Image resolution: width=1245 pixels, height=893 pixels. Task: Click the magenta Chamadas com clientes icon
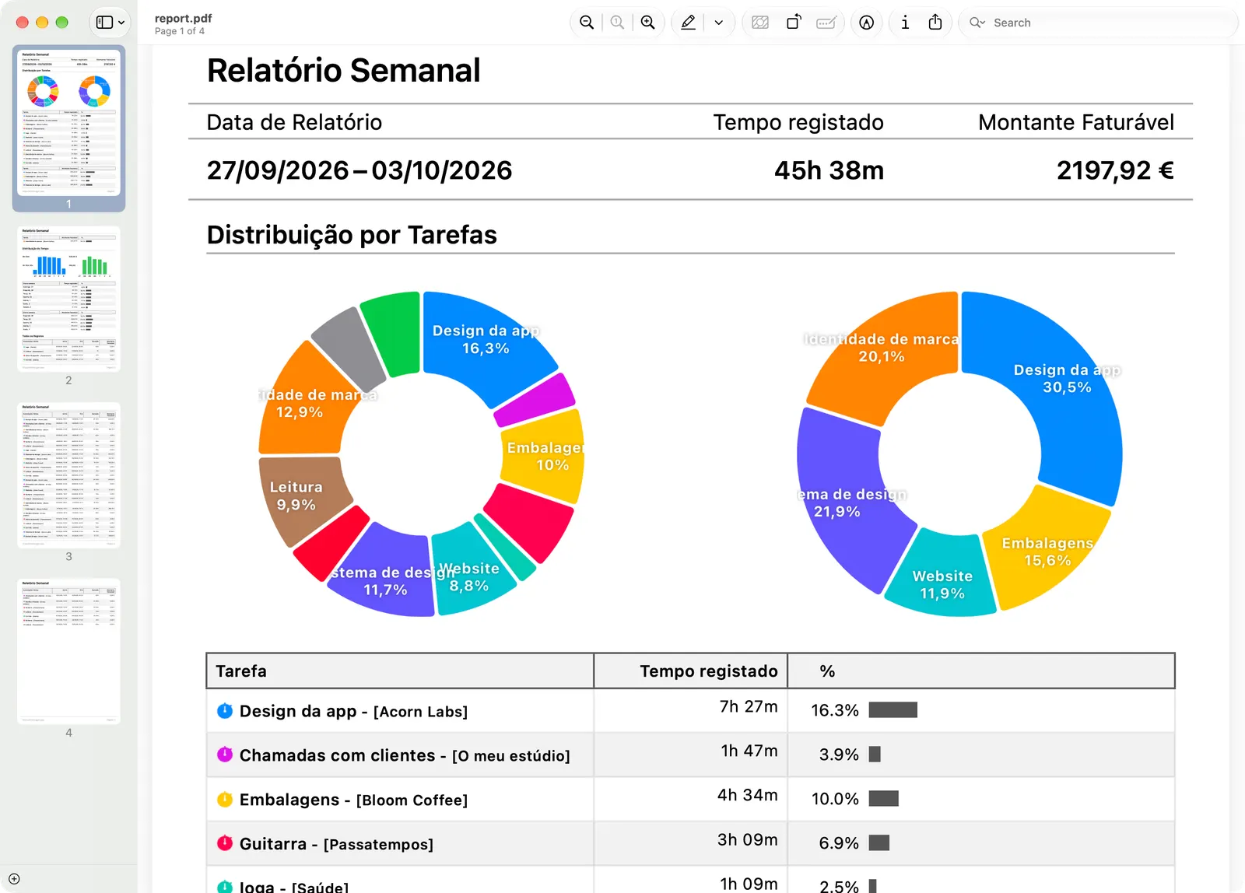point(225,755)
